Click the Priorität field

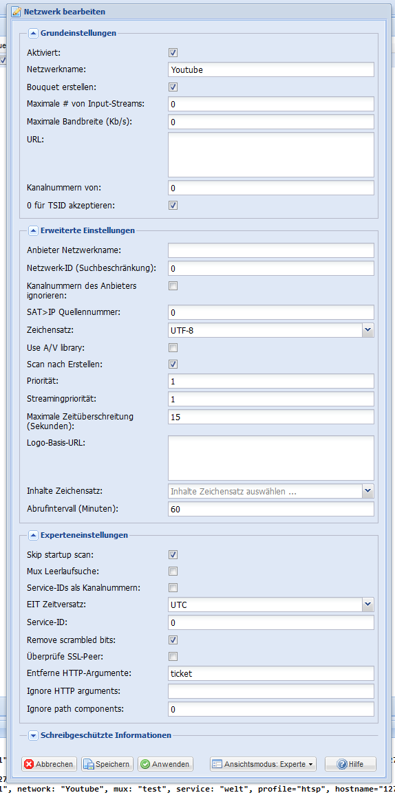[270, 381]
